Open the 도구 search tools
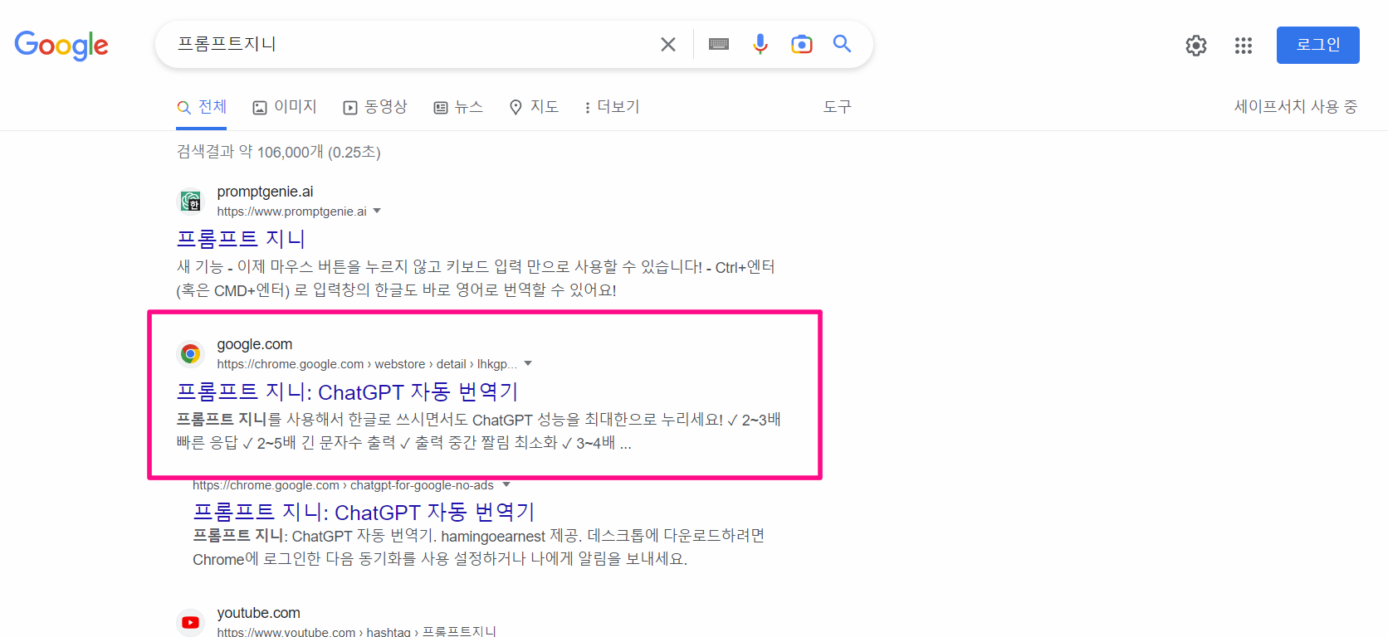 click(x=837, y=107)
